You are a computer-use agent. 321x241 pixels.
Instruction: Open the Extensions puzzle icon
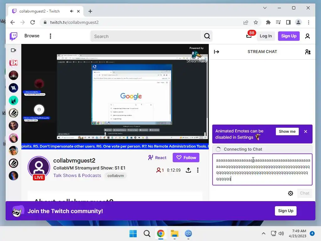pyautogui.click(x=268, y=22)
